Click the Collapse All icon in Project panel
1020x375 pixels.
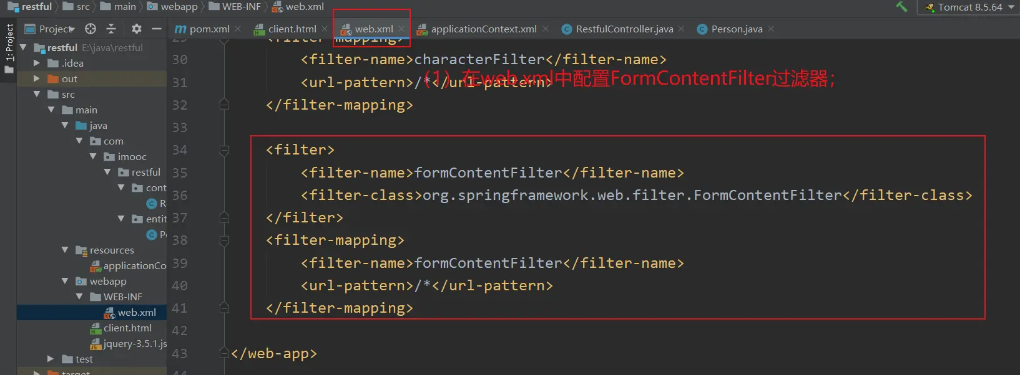(111, 29)
